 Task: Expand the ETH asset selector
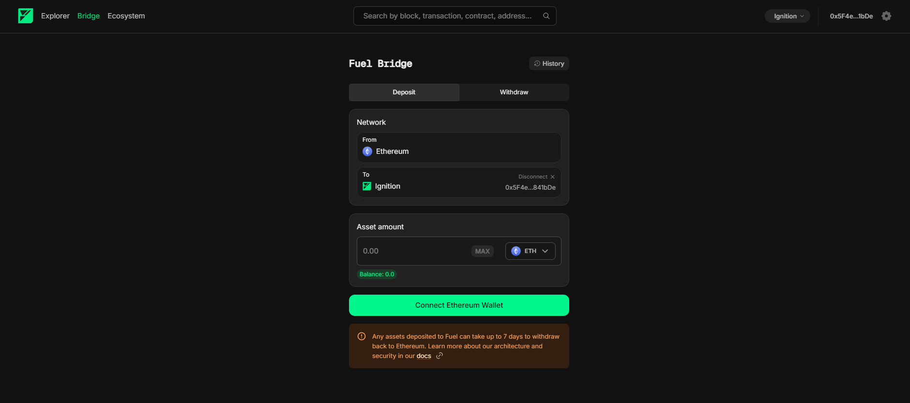pos(530,251)
